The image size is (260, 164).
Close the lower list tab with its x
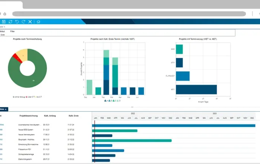[6, 109]
